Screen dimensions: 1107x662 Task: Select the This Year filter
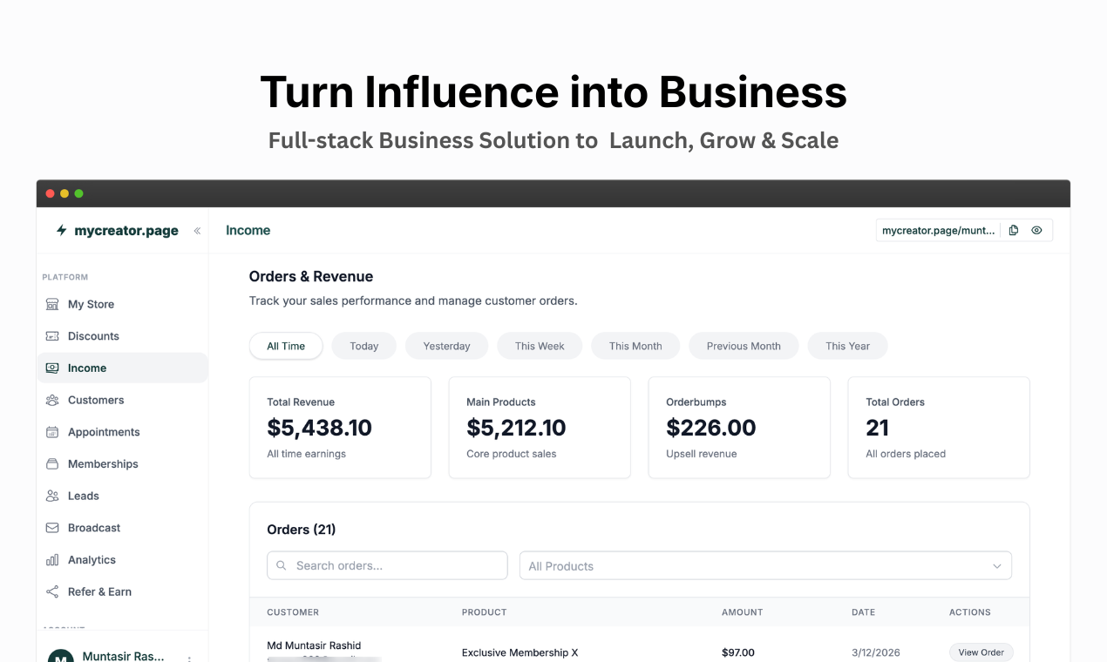[x=847, y=346]
